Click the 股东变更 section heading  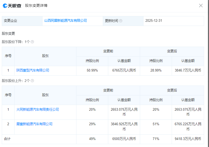point(9,33)
